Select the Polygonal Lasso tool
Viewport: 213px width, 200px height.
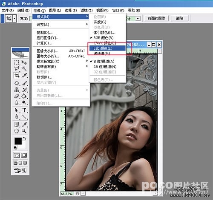coord(17,69)
